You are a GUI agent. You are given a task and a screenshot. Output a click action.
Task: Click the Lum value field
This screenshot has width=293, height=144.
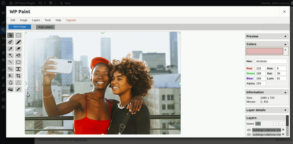(x=281, y=78)
